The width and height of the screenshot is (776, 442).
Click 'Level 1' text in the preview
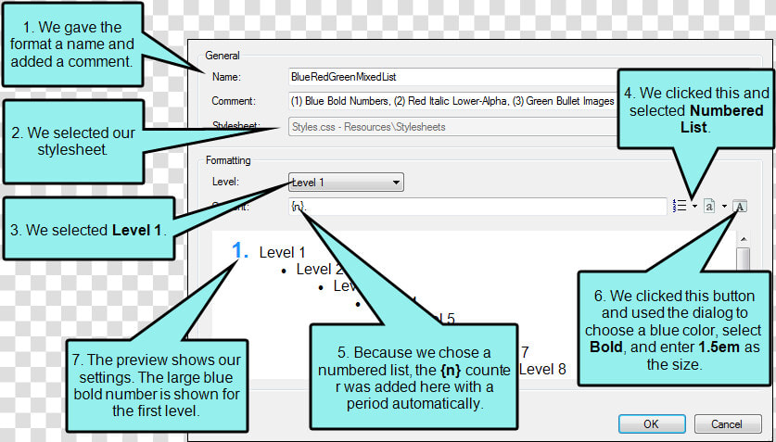pyautogui.click(x=282, y=252)
